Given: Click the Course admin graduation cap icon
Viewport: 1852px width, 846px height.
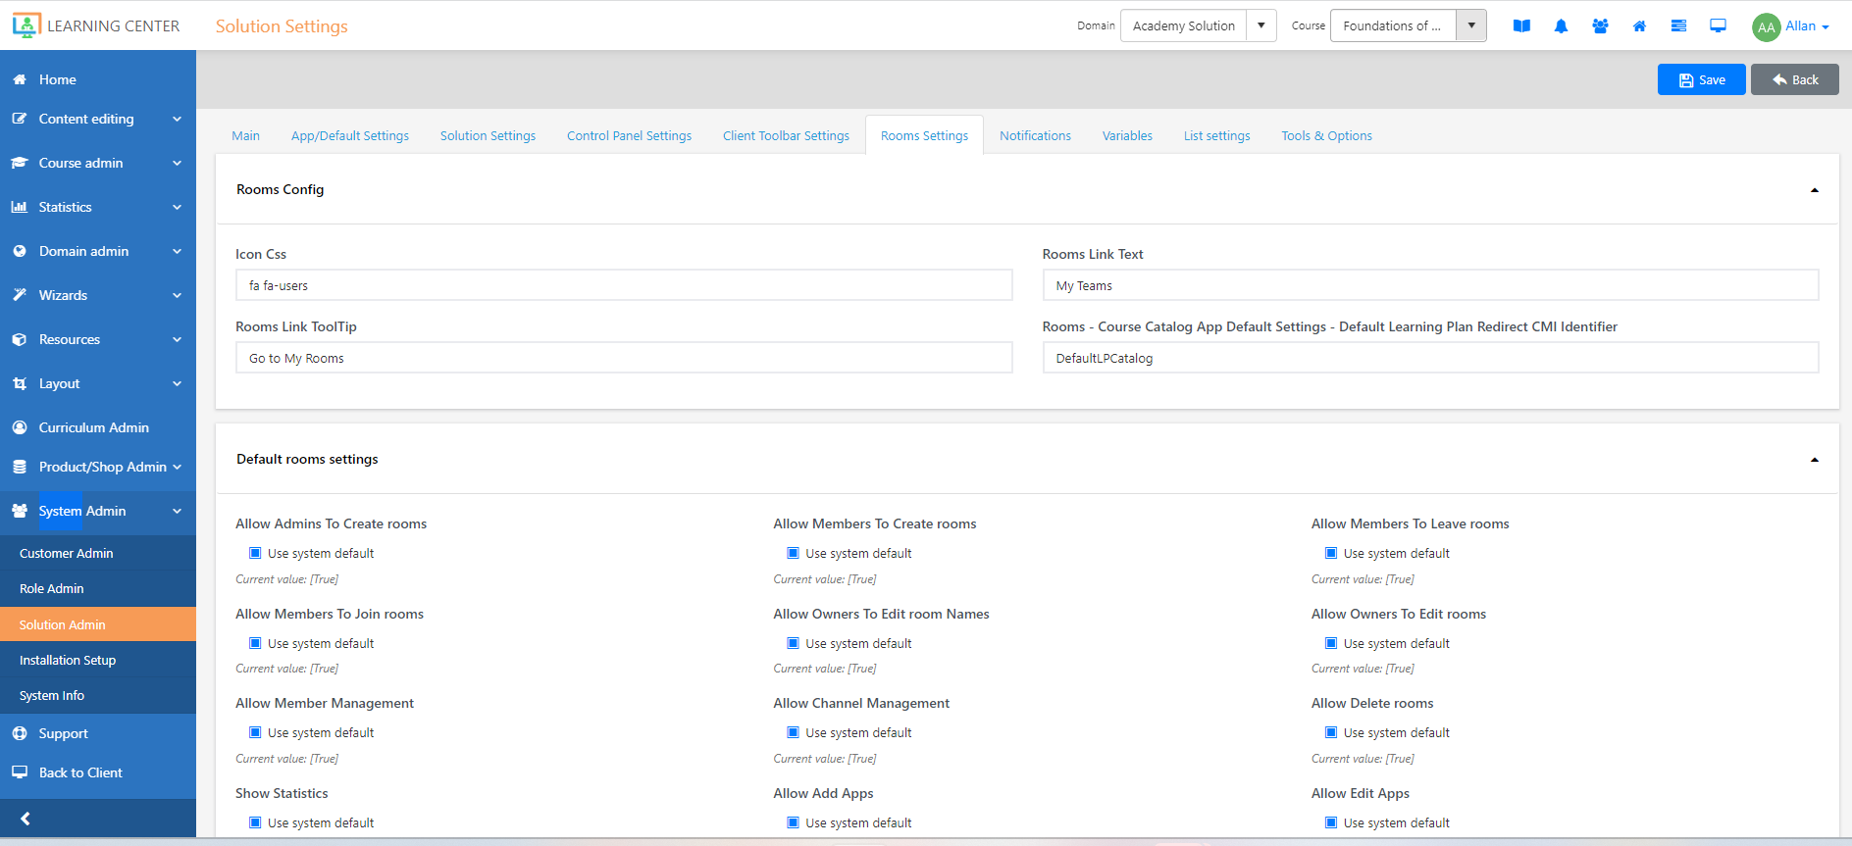Looking at the screenshot, I should (20, 163).
